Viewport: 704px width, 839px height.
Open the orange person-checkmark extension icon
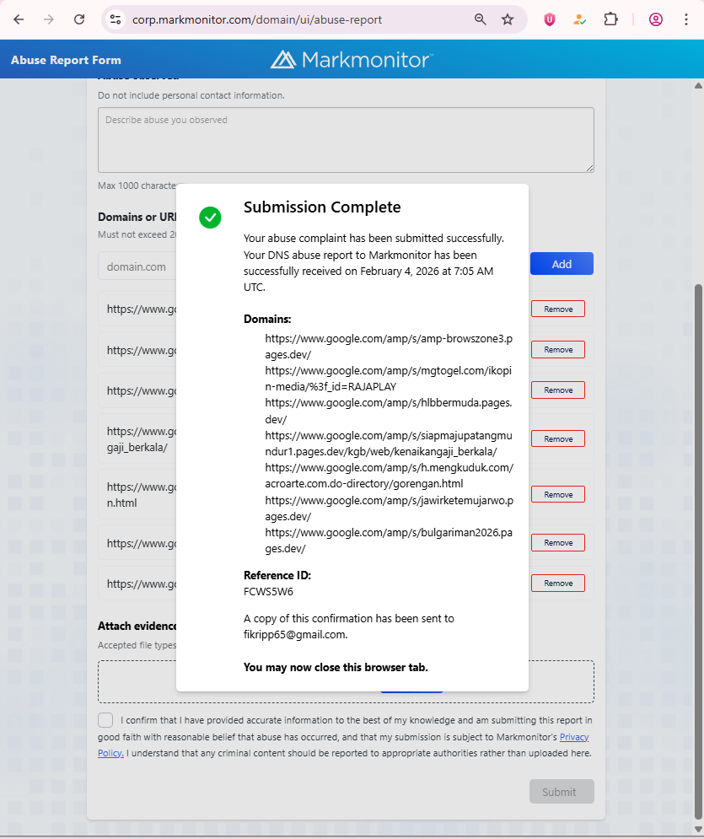pos(579,19)
